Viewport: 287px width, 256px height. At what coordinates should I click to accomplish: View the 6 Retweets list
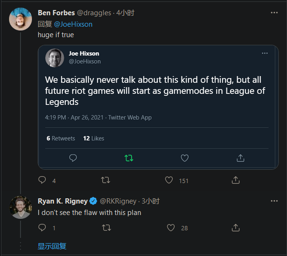[61, 138]
